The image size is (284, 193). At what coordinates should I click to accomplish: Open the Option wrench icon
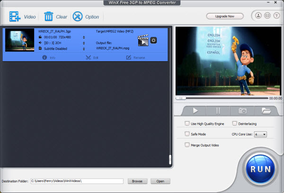(78, 17)
